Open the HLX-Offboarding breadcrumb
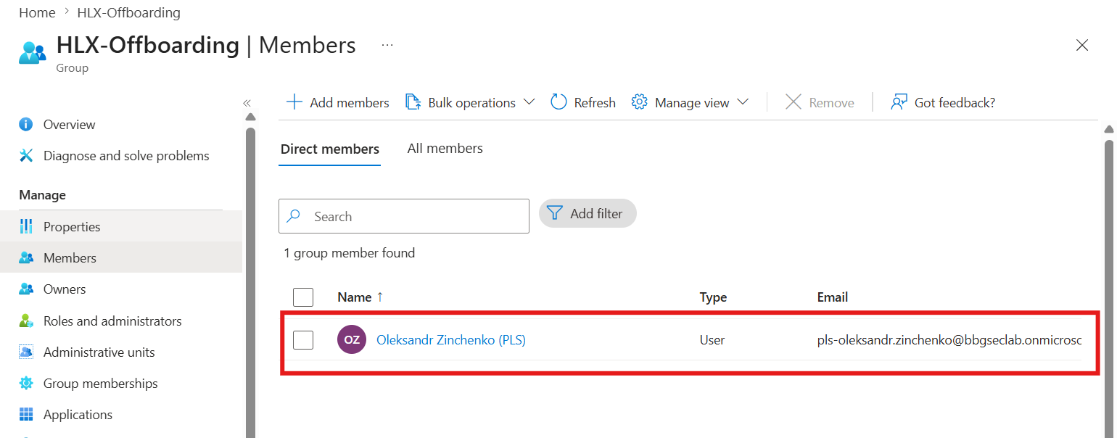1117x438 pixels. [129, 13]
